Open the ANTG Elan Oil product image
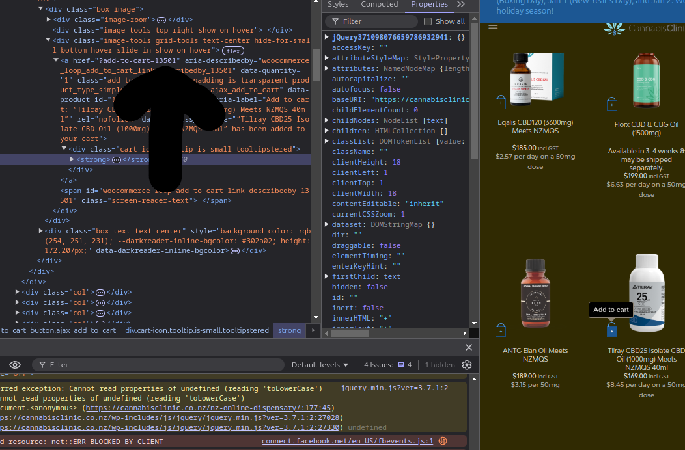 535,294
